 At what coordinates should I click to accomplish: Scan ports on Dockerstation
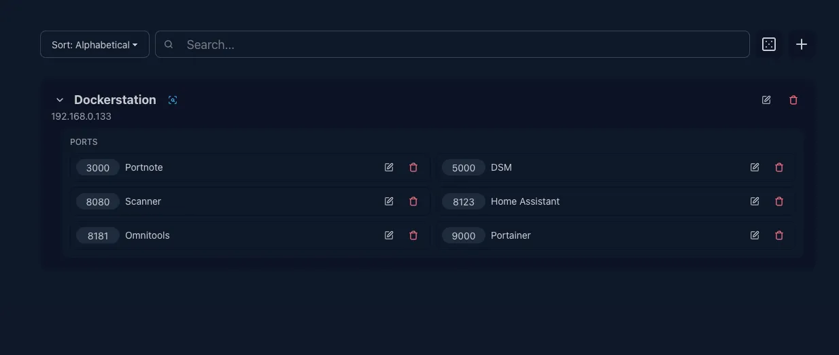[x=173, y=100]
